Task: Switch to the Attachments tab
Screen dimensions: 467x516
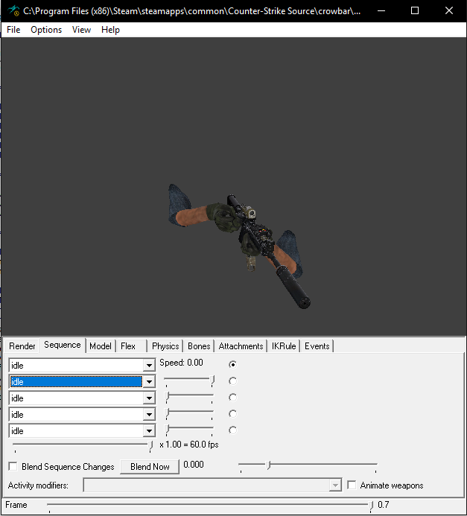Action: pos(241,346)
